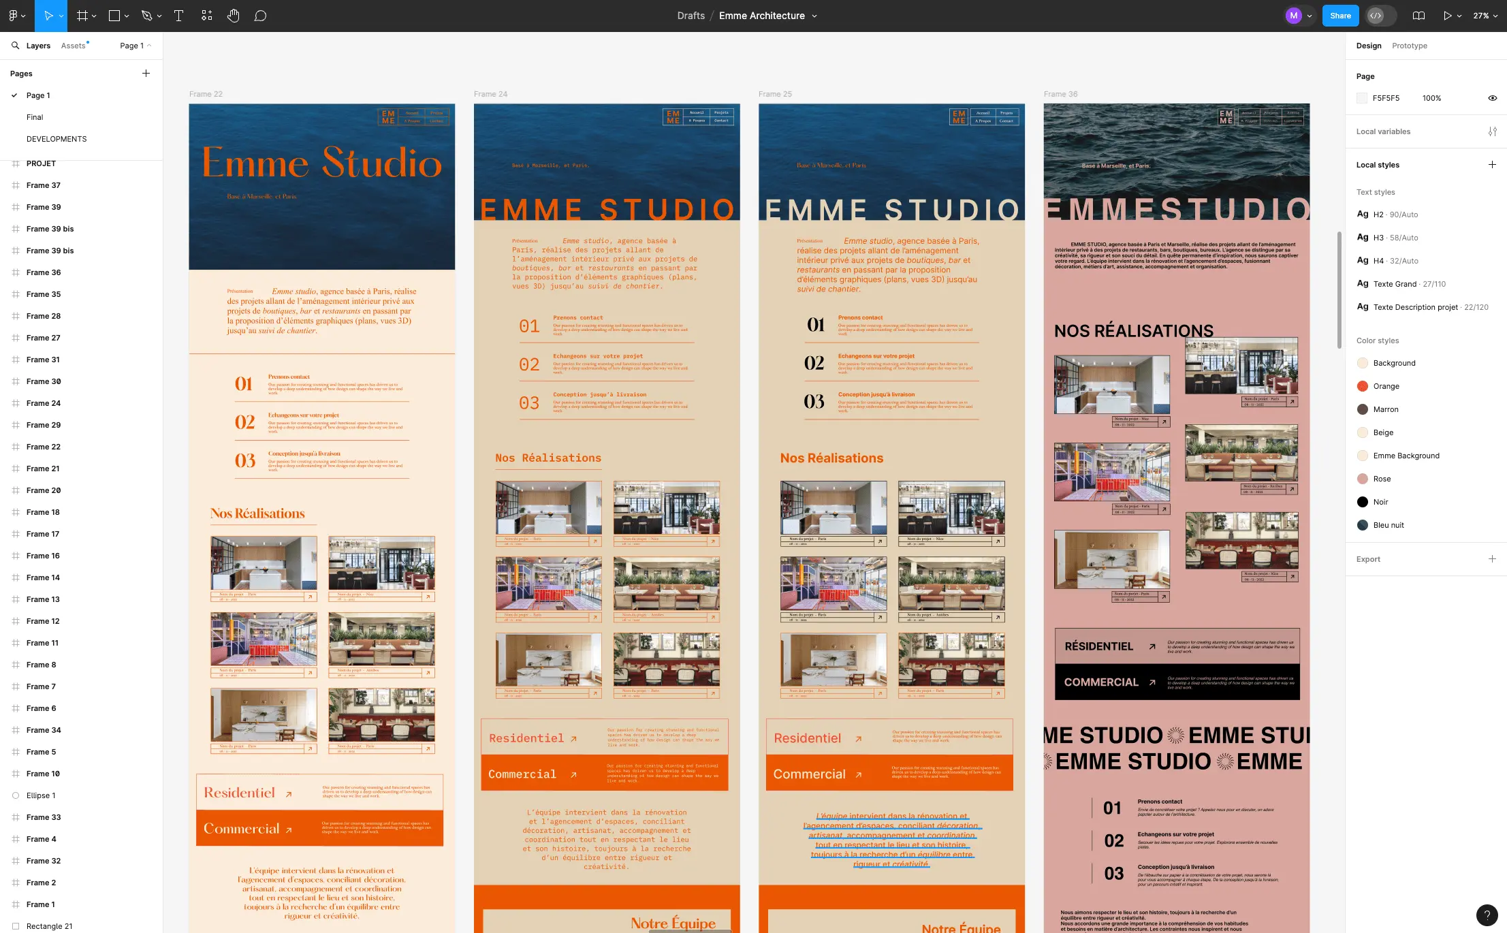This screenshot has width=1507, height=933.
Task: Select the Rectangle 21 layer icon
Action: [16, 926]
